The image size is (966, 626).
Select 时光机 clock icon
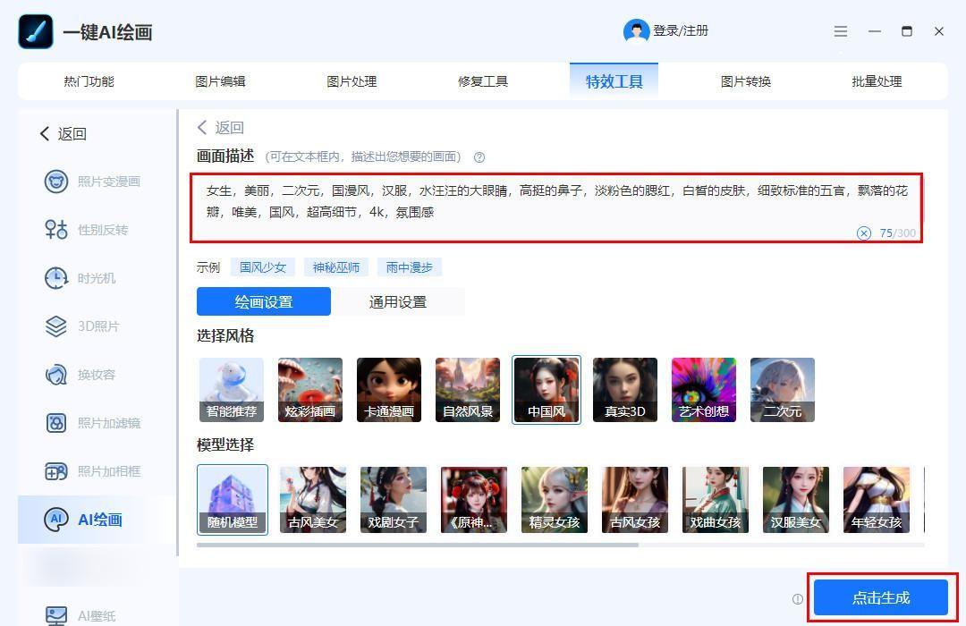56,278
